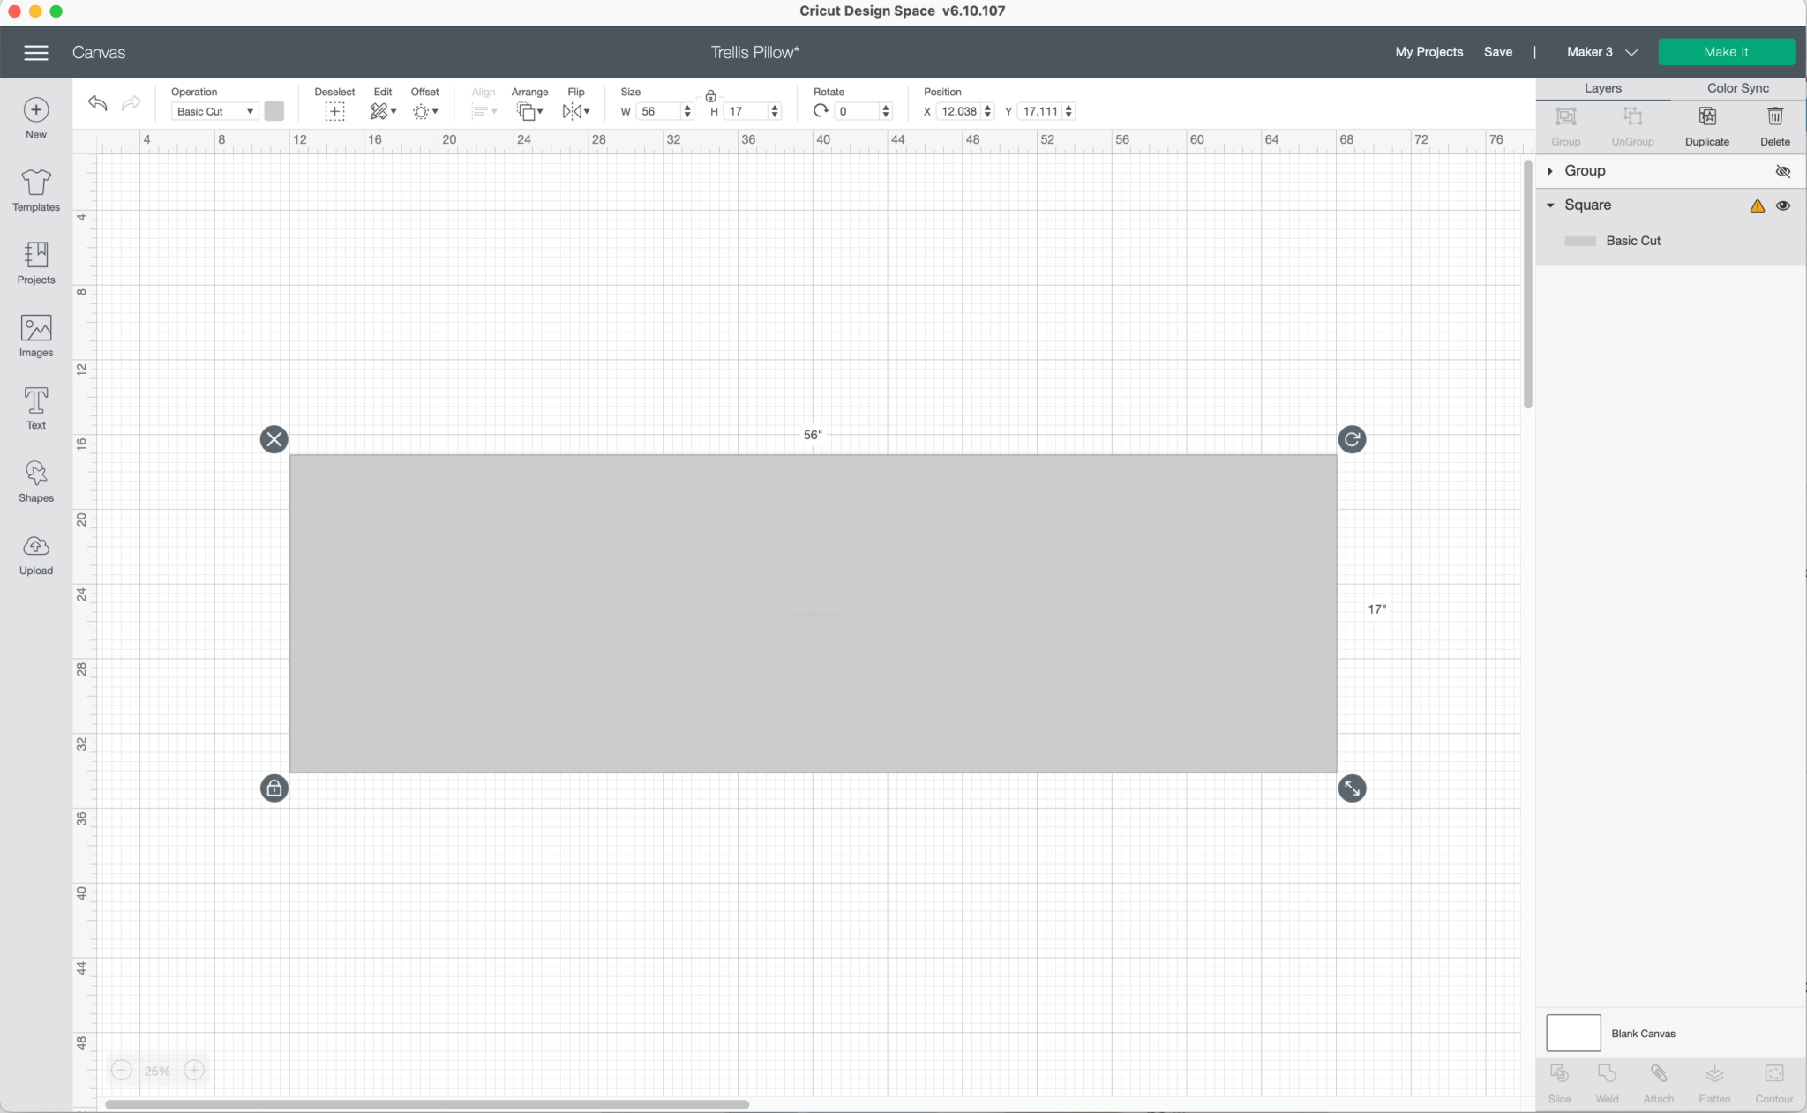Open My Projects
Screen dimensions: 1807x1113
[x=1428, y=52]
